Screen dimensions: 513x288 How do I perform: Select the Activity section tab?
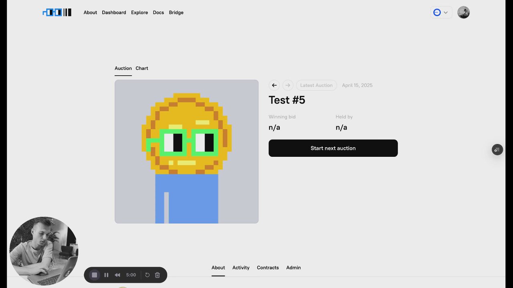(x=241, y=268)
